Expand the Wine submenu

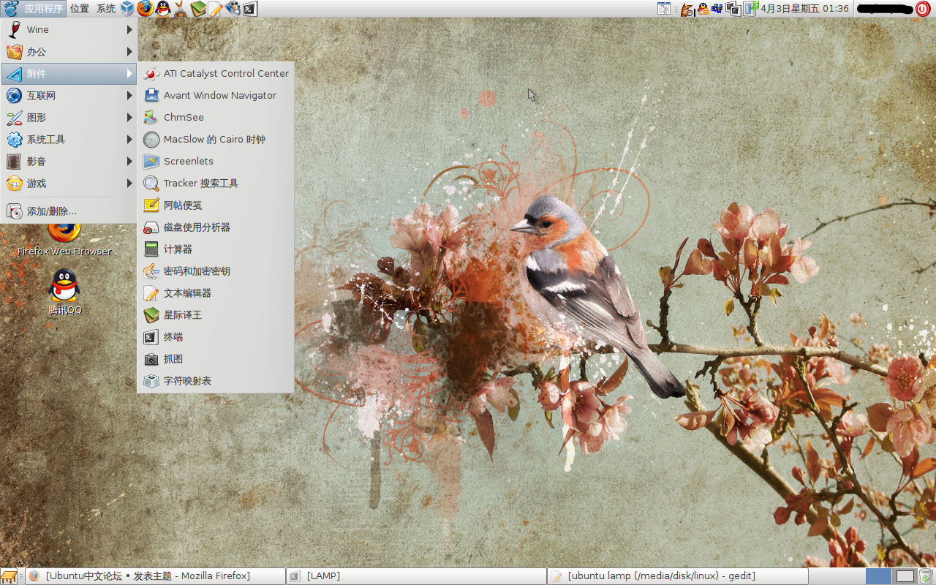[x=69, y=29]
